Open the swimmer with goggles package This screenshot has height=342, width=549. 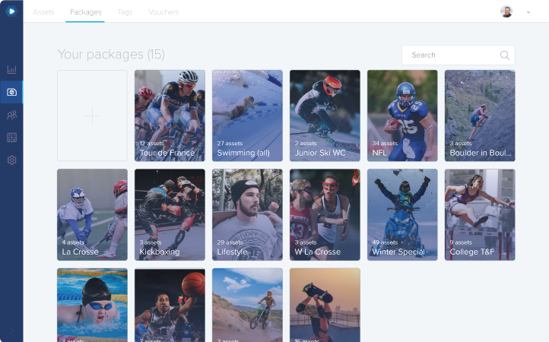tap(92, 305)
